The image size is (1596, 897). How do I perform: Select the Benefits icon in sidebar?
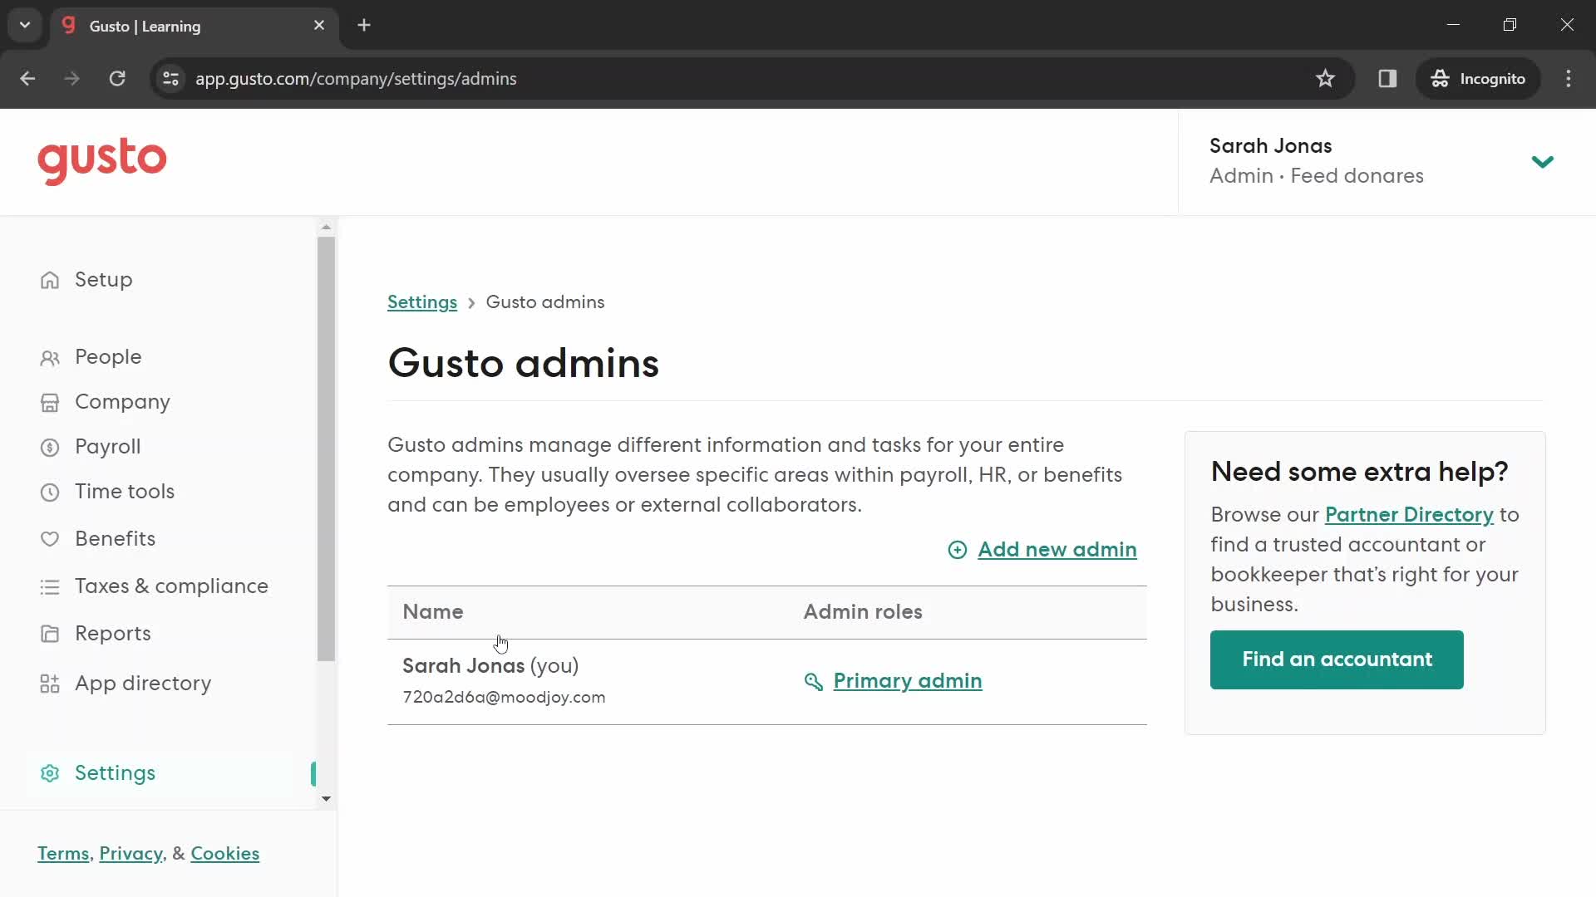pyautogui.click(x=49, y=537)
